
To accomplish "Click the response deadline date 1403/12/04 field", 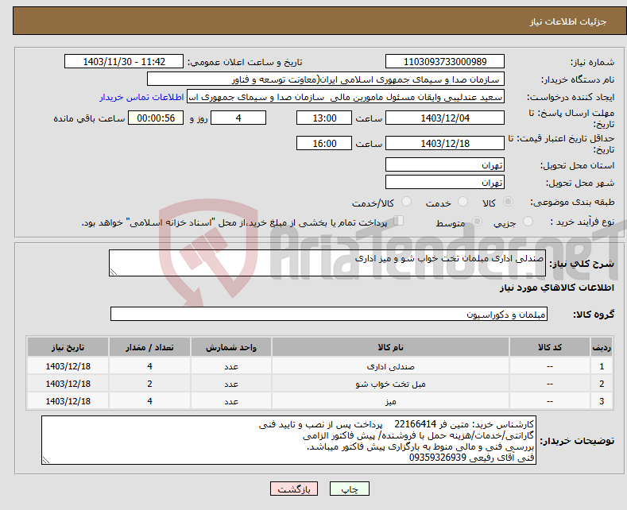I will coord(445,118).
